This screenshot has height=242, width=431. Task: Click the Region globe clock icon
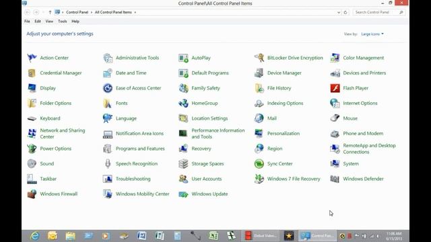pos(259,149)
